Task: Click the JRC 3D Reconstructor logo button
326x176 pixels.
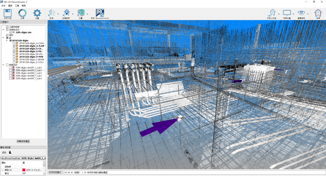Action: 100,13
